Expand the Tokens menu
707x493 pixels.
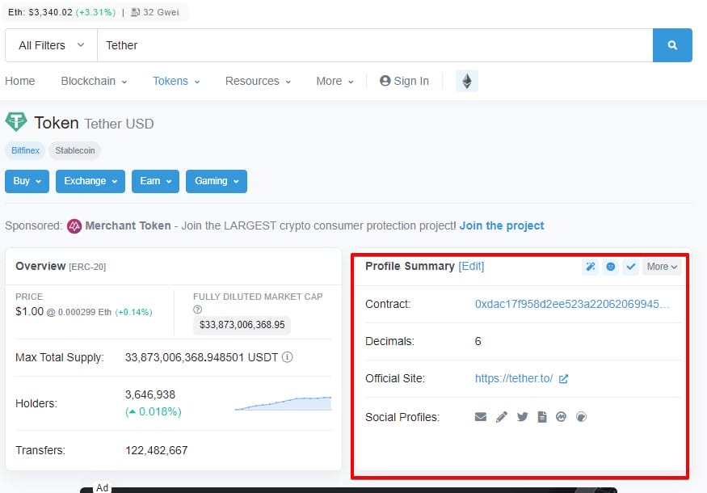tap(176, 81)
